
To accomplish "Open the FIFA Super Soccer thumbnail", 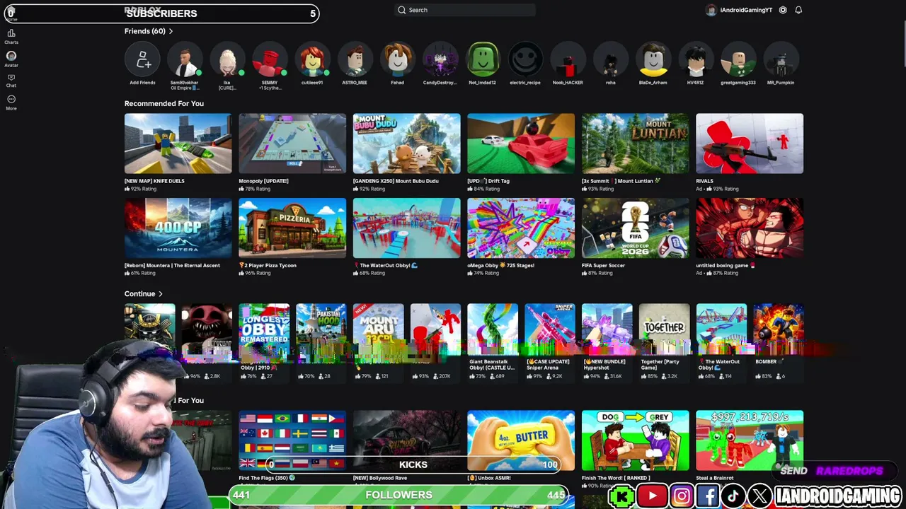I will (x=636, y=228).
